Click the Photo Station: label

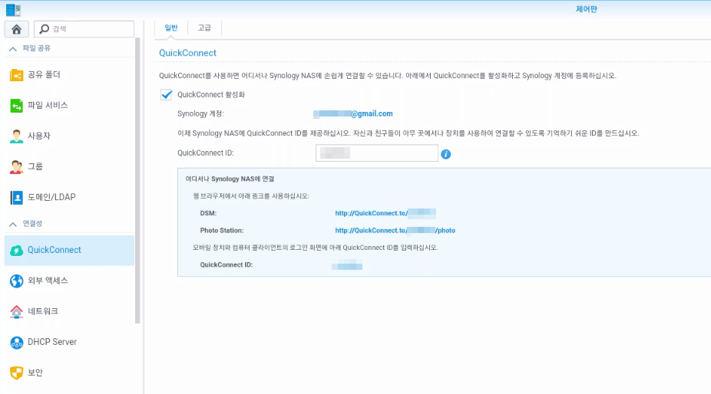click(x=222, y=231)
